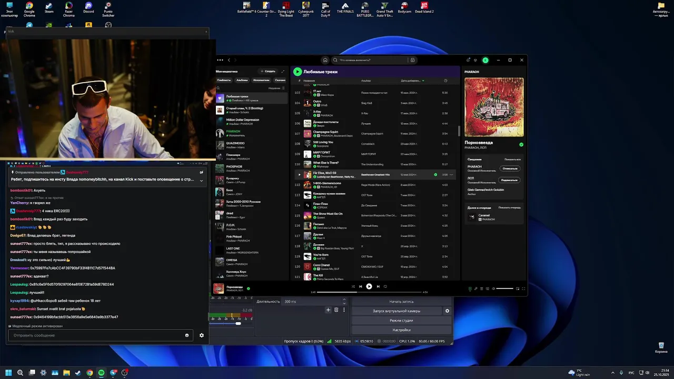The width and height of the screenshot is (674, 379).
Task: Open lyrics microphone icon in Spotify
Action: pyautogui.click(x=475, y=288)
